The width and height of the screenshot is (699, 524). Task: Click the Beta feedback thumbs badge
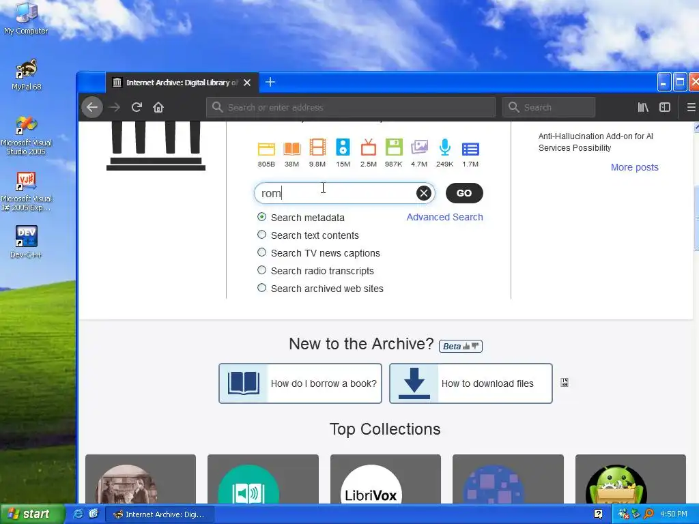(461, 346)
